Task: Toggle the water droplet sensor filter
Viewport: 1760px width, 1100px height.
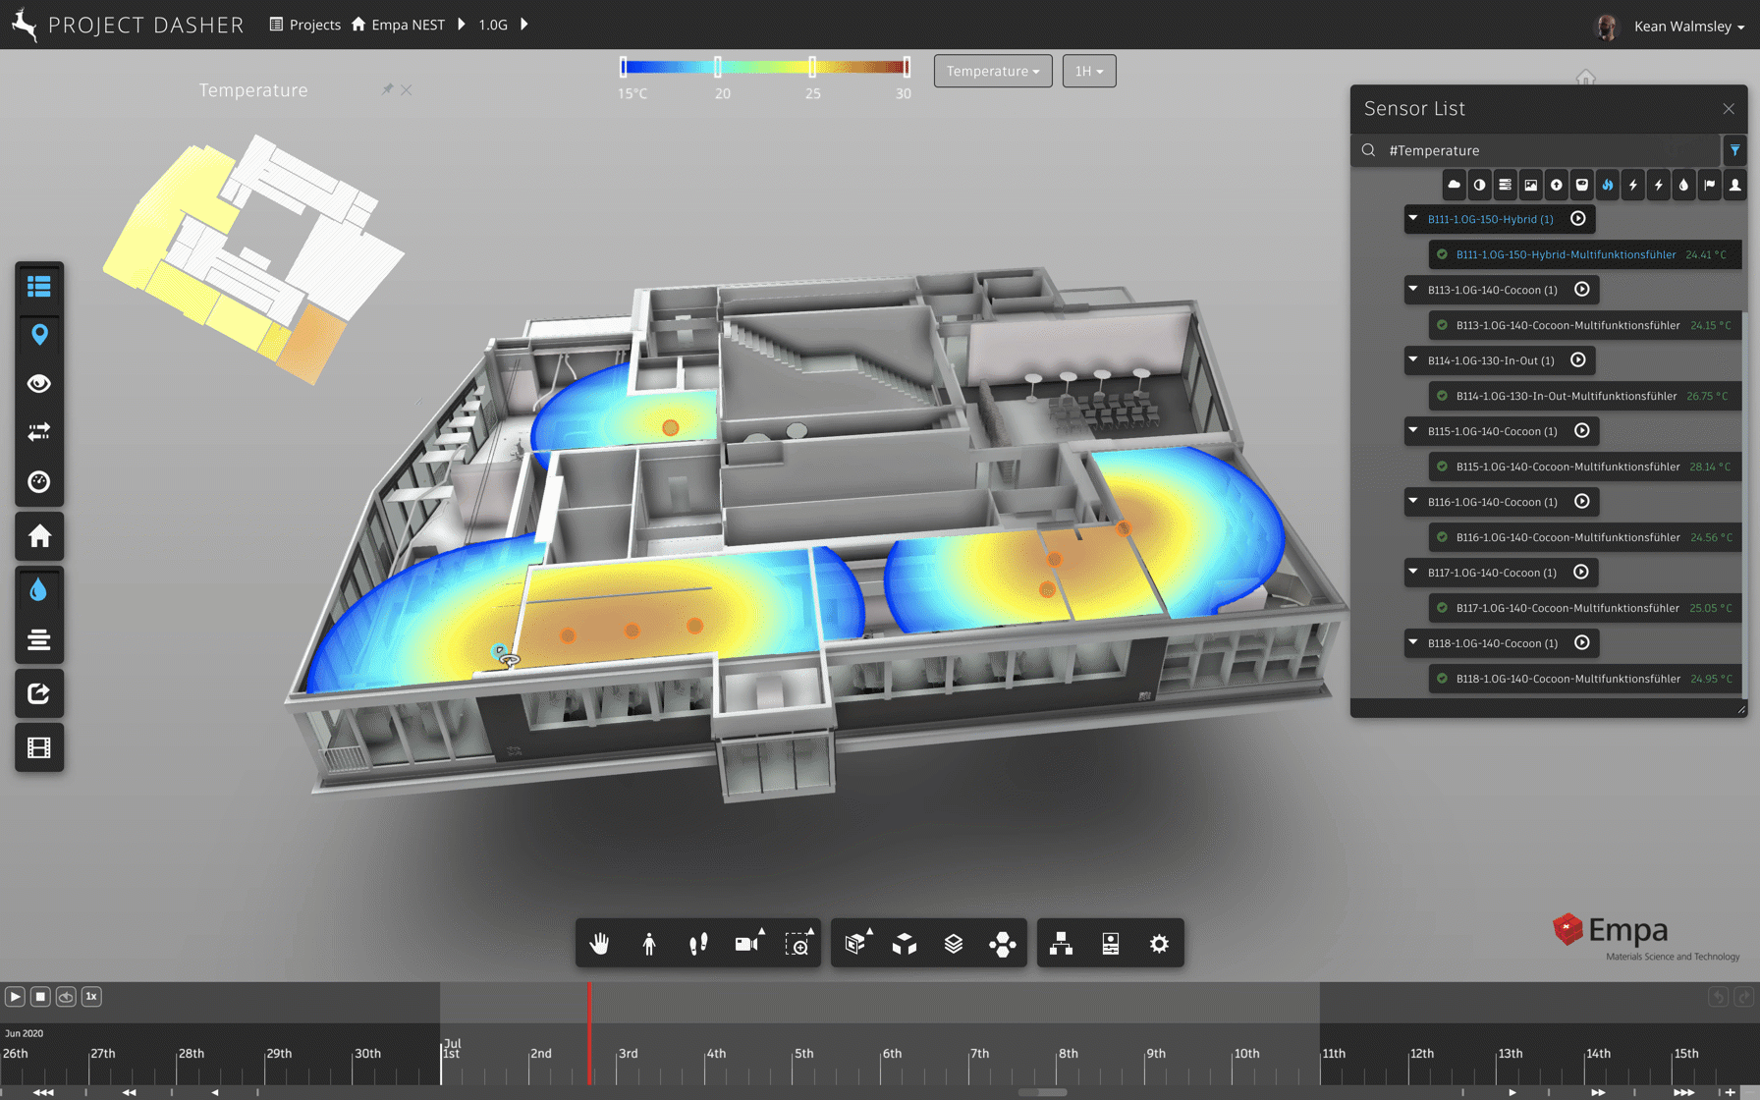Action: click(1683, 185)
